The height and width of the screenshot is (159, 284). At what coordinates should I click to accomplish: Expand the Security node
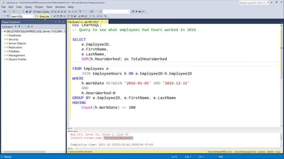point(5,39)
